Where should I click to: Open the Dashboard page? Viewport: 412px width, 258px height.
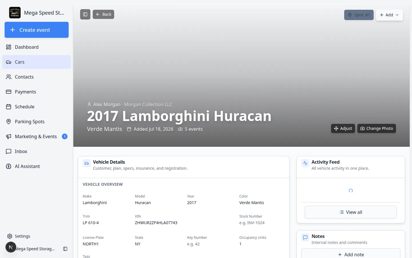tap(37, 47)
